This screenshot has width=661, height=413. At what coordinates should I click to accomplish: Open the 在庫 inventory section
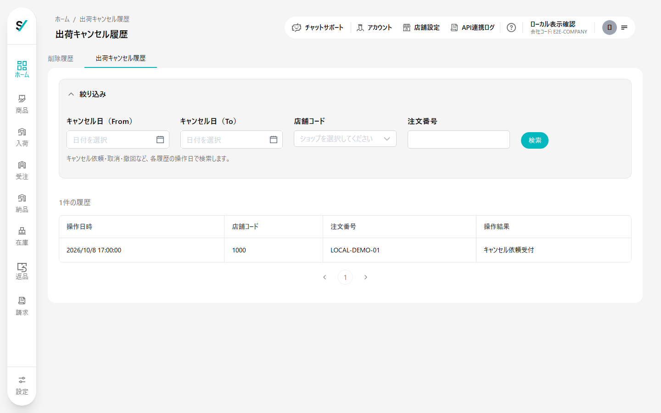point(22,236)
